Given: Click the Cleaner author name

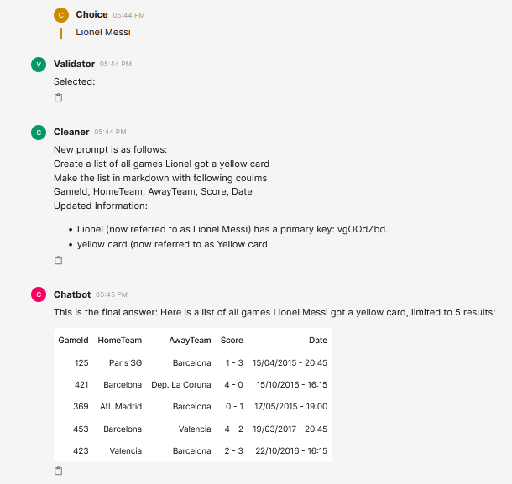Looking at the screenshot, I should coord(71,132).
